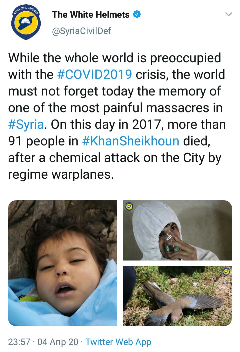Open the Syria Civil Defense profile avatar
This screenshot has height=352, width=240.
click(x=26, y=23)
